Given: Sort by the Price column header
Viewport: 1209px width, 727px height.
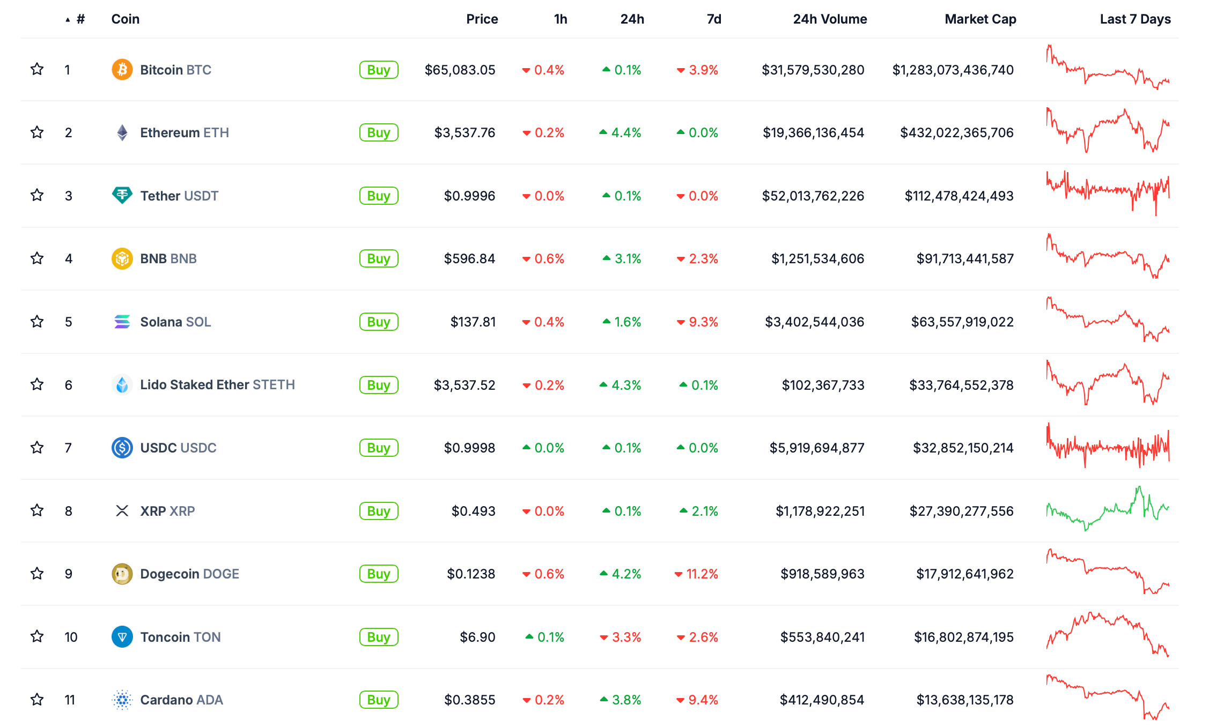Looking at the screenshot, I should tap(482, 19).
